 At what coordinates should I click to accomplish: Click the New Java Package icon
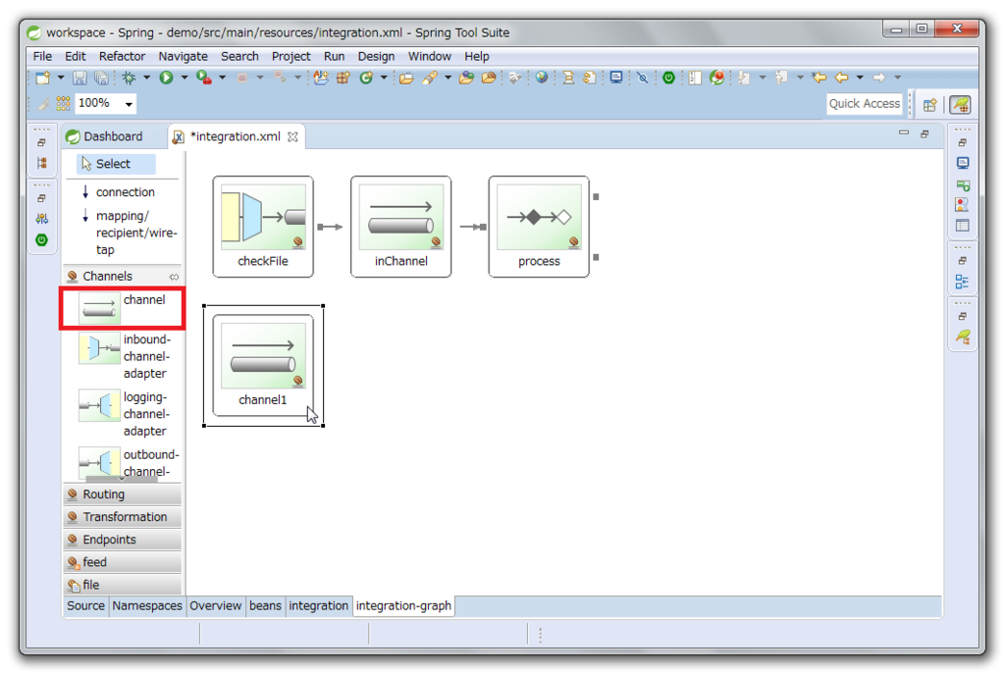pos(344,78)
